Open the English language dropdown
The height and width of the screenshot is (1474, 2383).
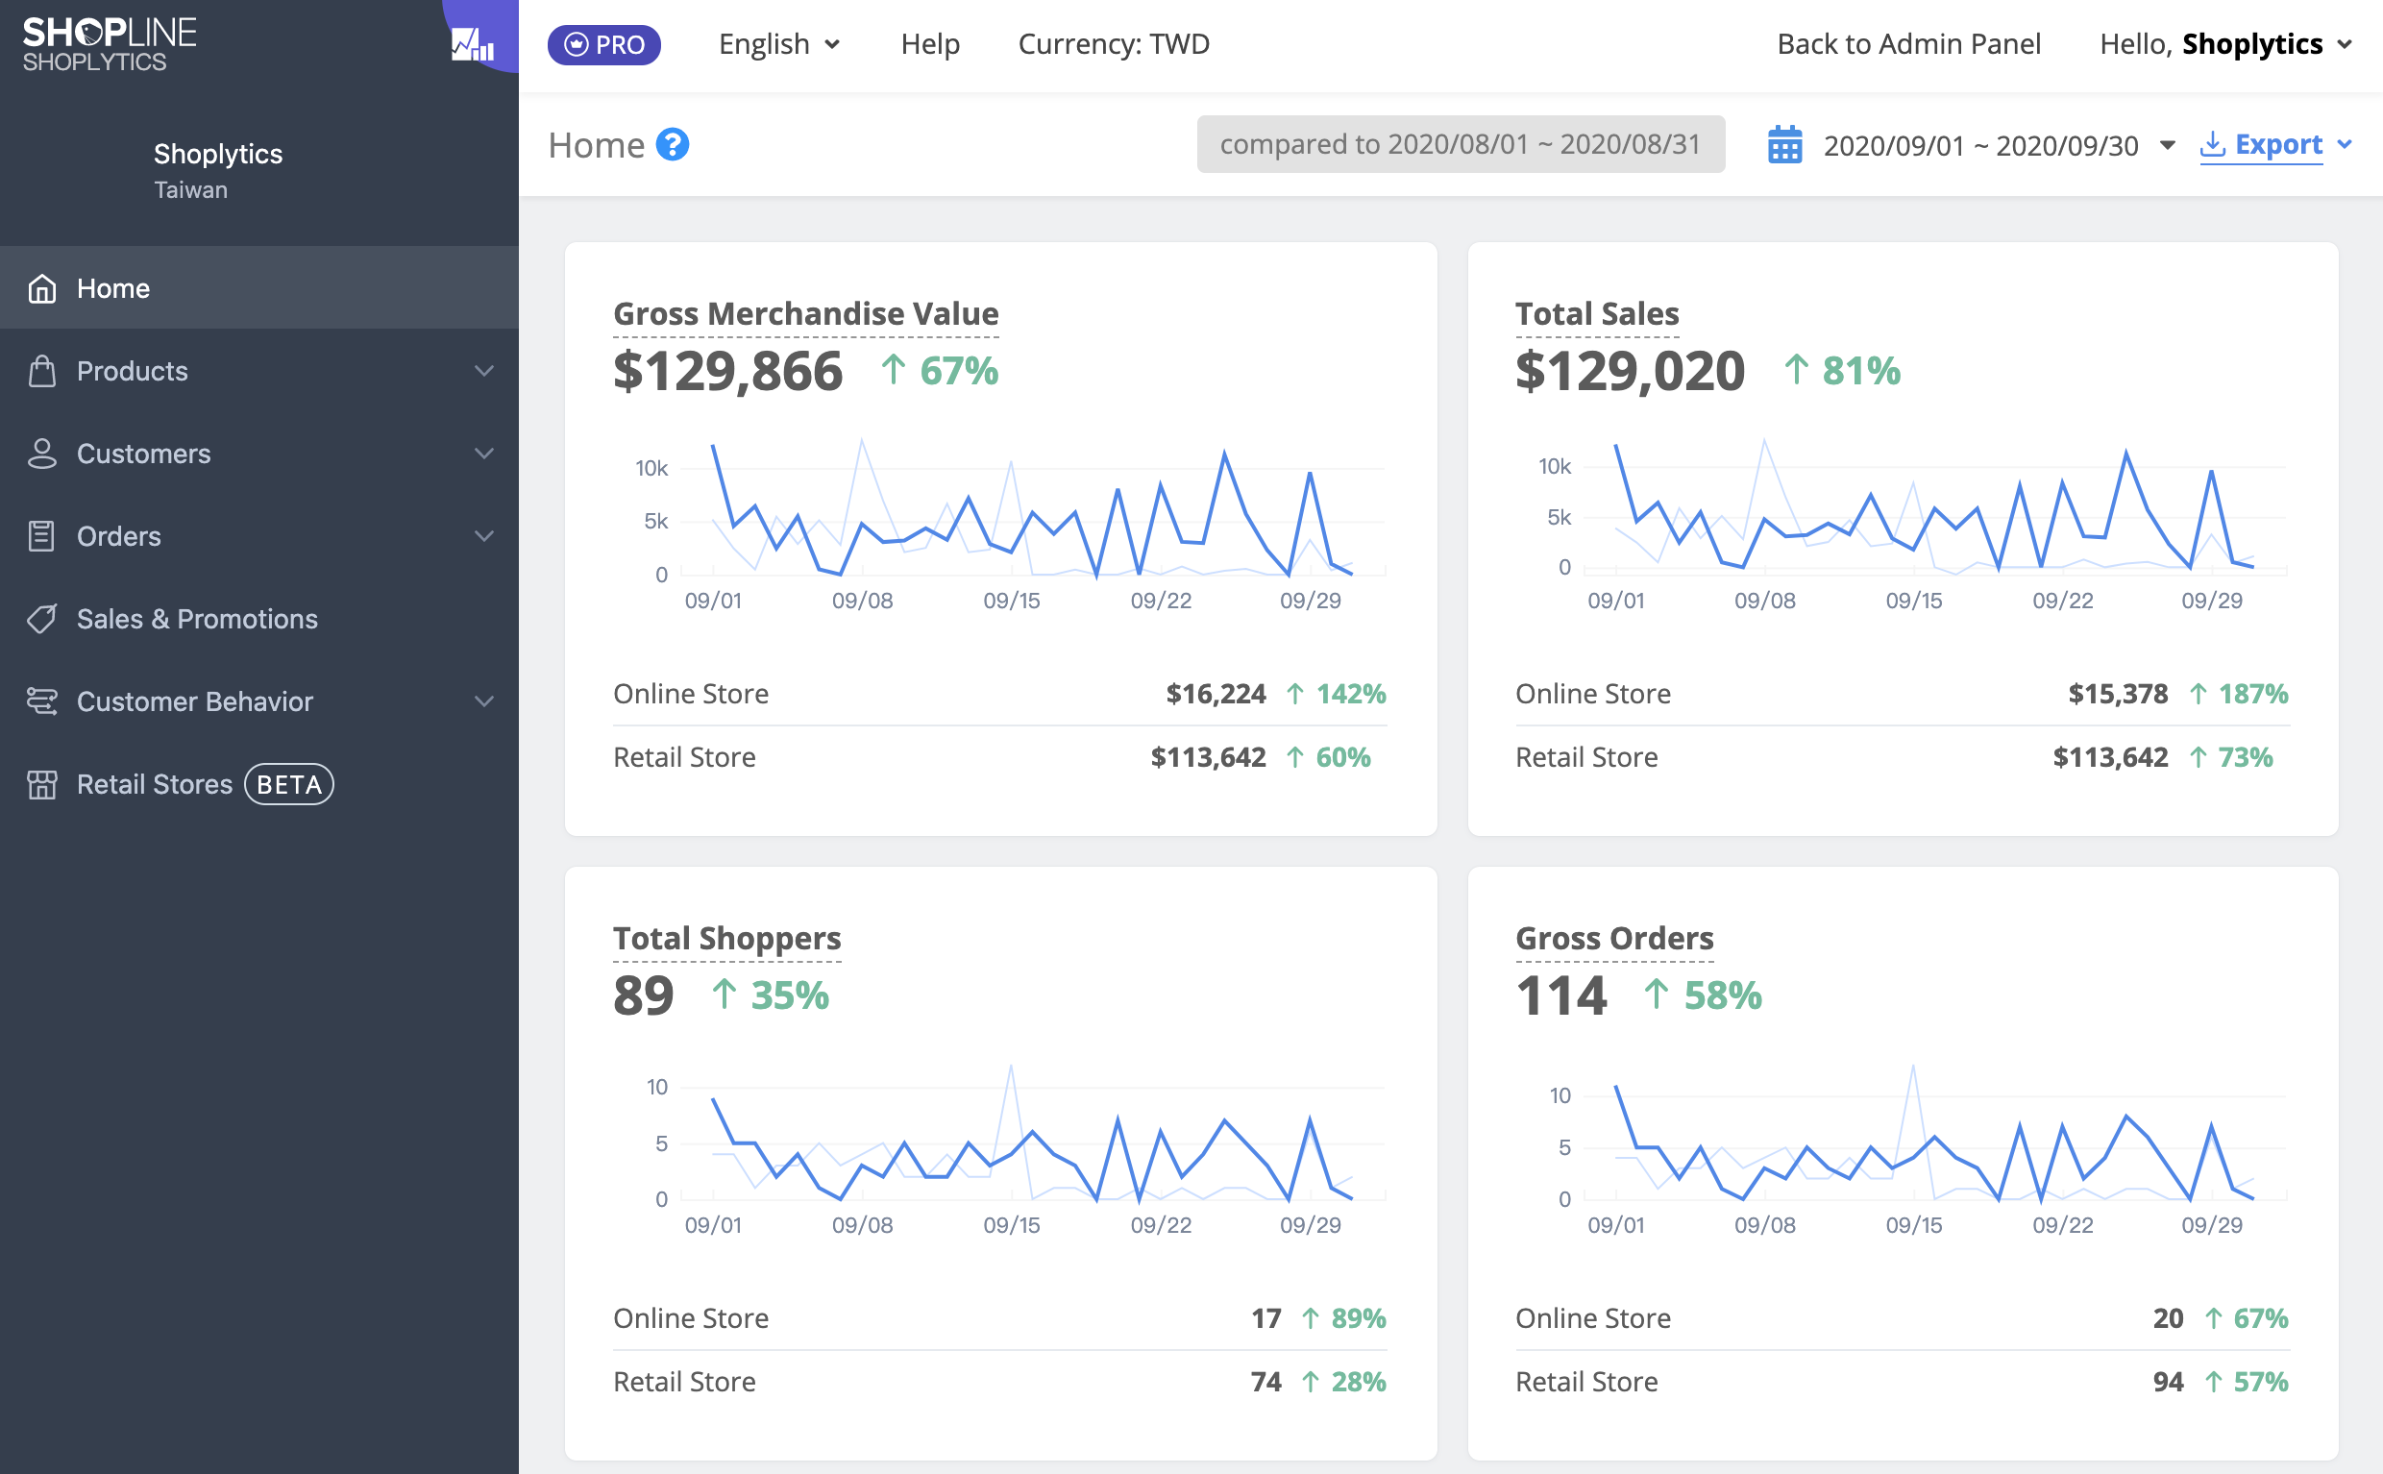(778, 44)
